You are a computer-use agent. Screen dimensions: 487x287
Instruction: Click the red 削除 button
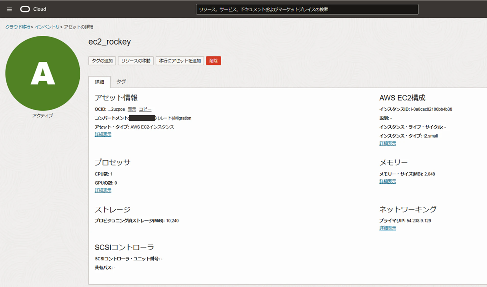coord(213,61)
